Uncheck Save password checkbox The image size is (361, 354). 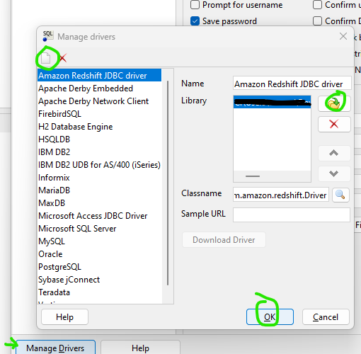[195, 21]
